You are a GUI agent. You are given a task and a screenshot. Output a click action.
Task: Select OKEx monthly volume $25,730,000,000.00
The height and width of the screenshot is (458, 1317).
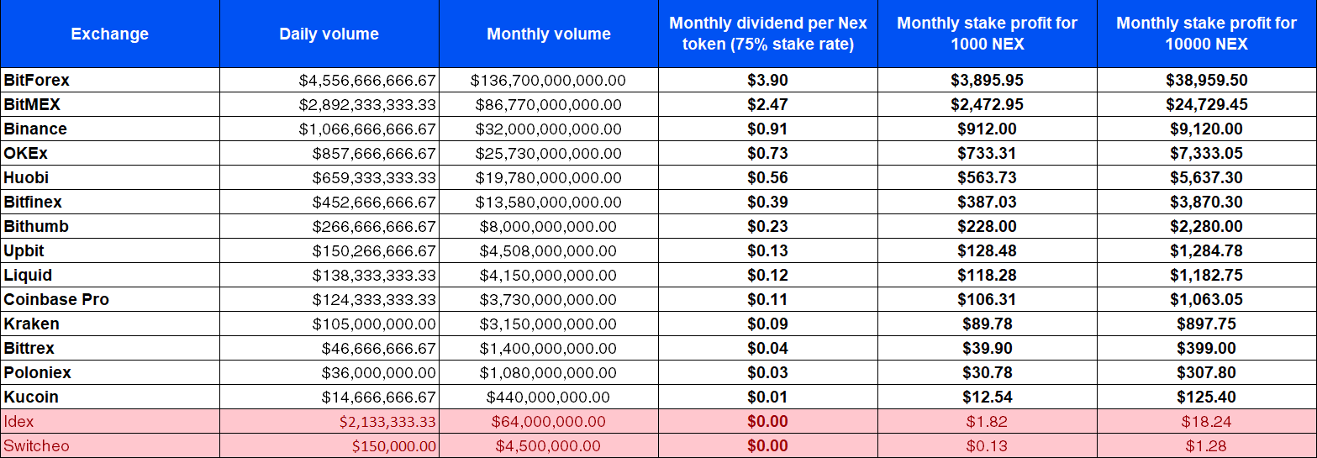(549, 154)
